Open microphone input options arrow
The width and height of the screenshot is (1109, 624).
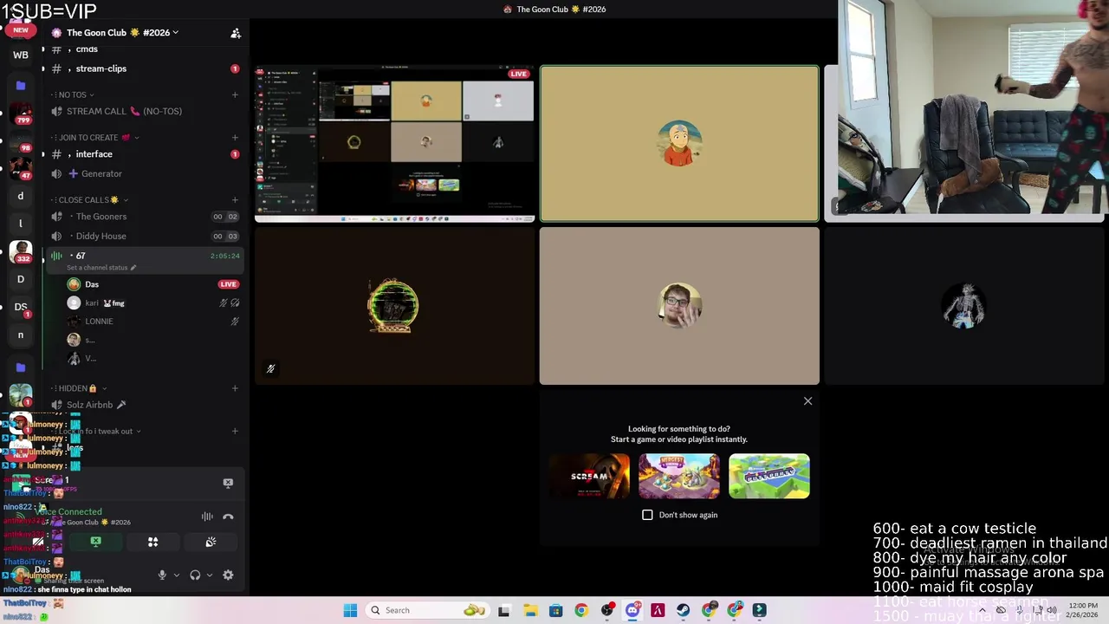click(176, 575)
